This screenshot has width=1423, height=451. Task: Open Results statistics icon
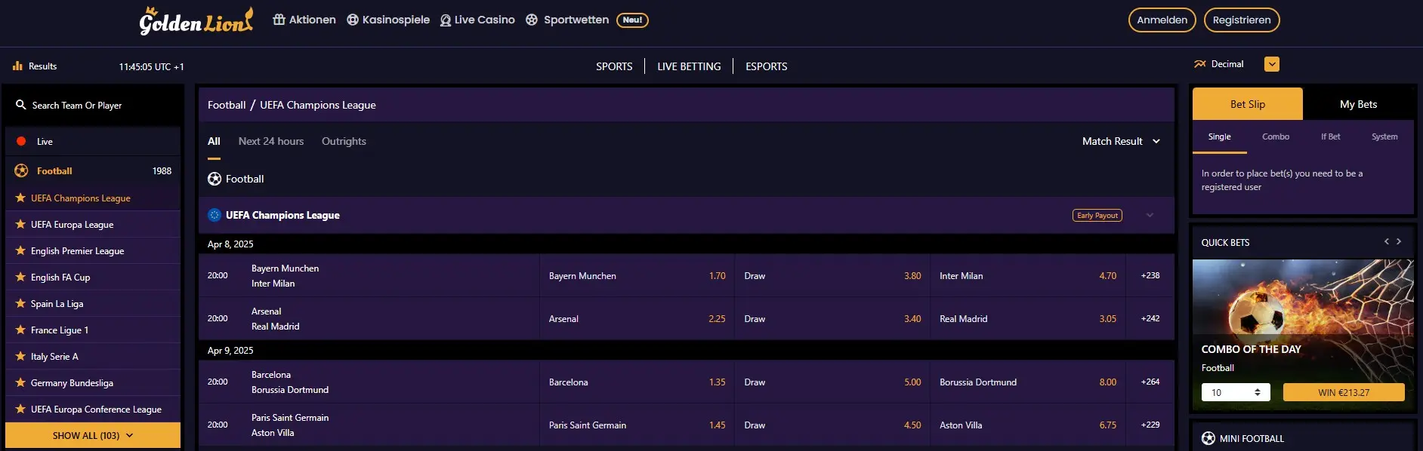pyautogui.click(x=17, y=66)
